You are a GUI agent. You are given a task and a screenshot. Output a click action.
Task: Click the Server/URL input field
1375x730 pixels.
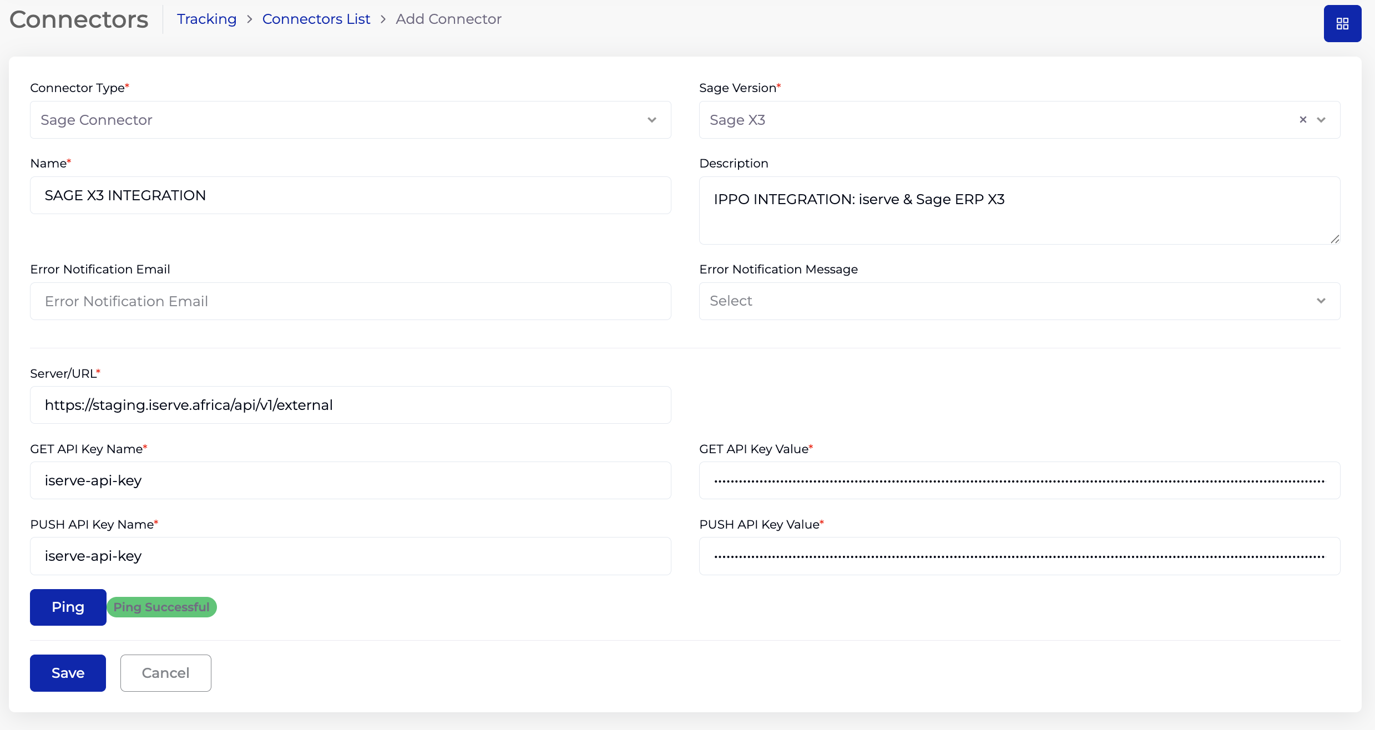(351, 405)
